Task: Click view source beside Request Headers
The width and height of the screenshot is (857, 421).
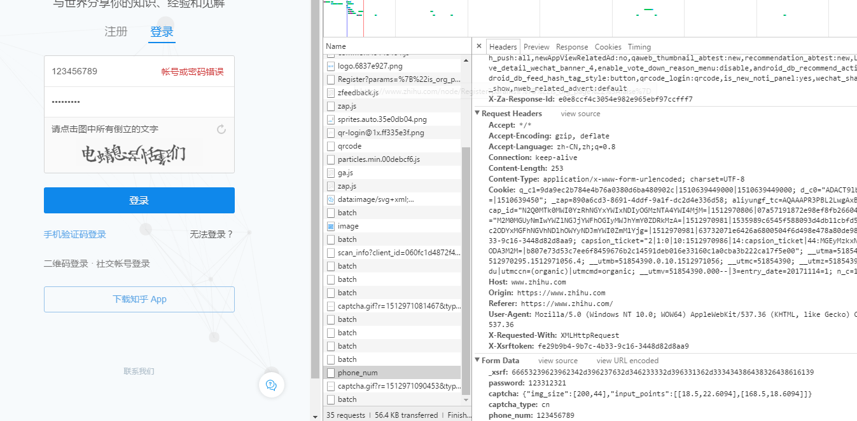Action: pos(580,114)
